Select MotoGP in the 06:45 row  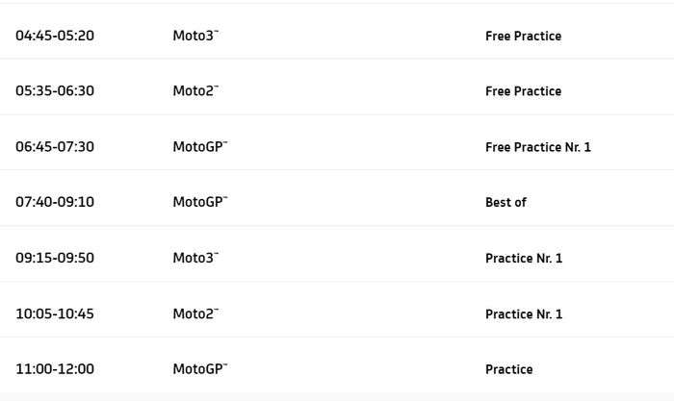coord(199,147)
